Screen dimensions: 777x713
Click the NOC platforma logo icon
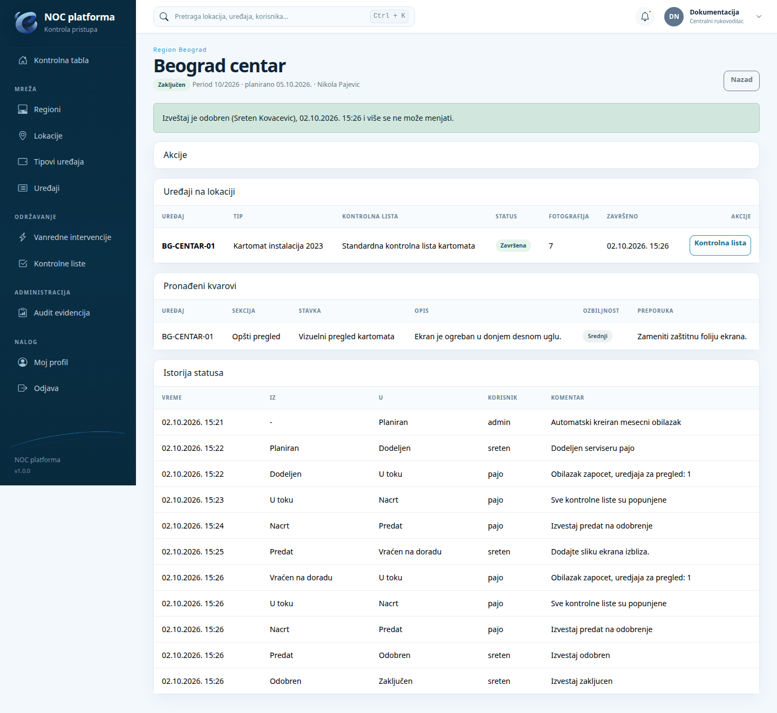(x=26, y=22)
